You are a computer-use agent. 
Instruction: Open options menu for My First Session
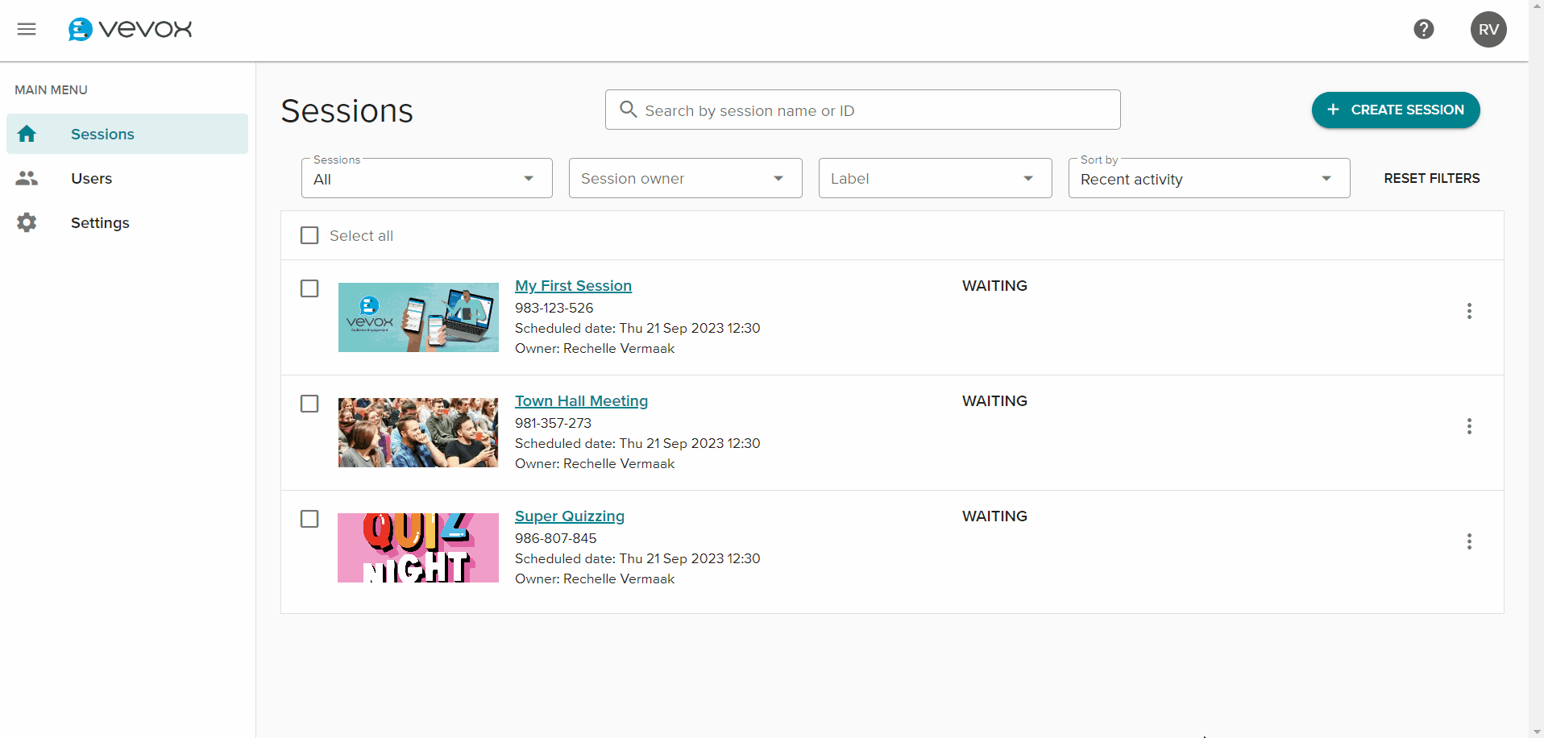coord(1469,311)
